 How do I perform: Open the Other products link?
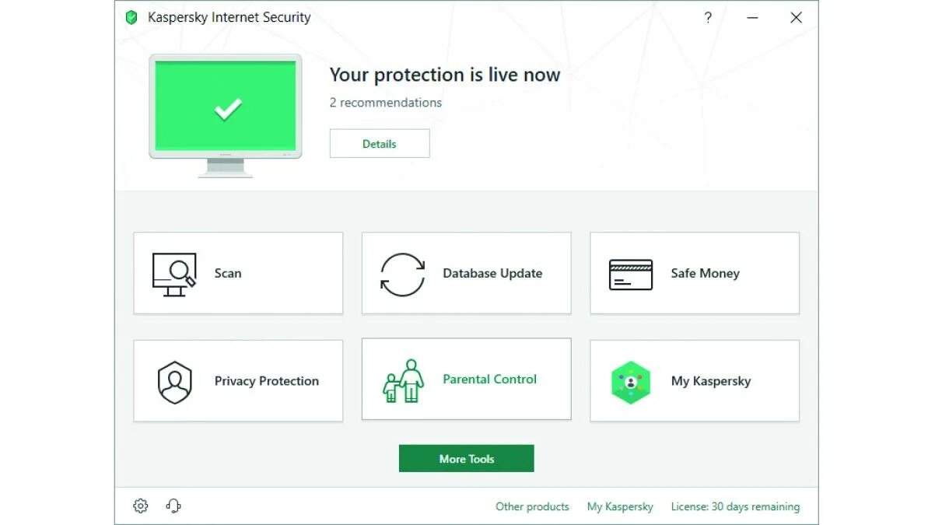pyautogui.click(x=532, y=506)
